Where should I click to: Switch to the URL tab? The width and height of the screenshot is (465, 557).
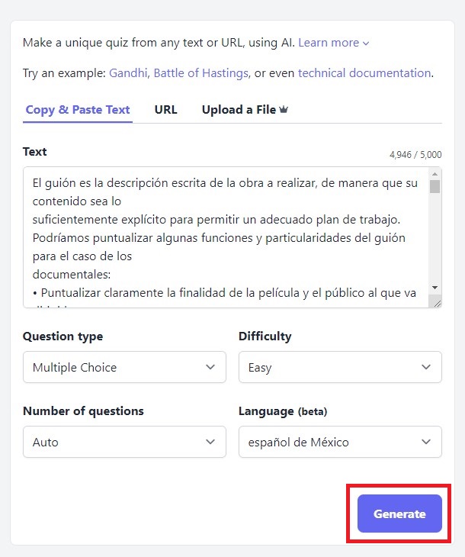[x=165, y=109]
